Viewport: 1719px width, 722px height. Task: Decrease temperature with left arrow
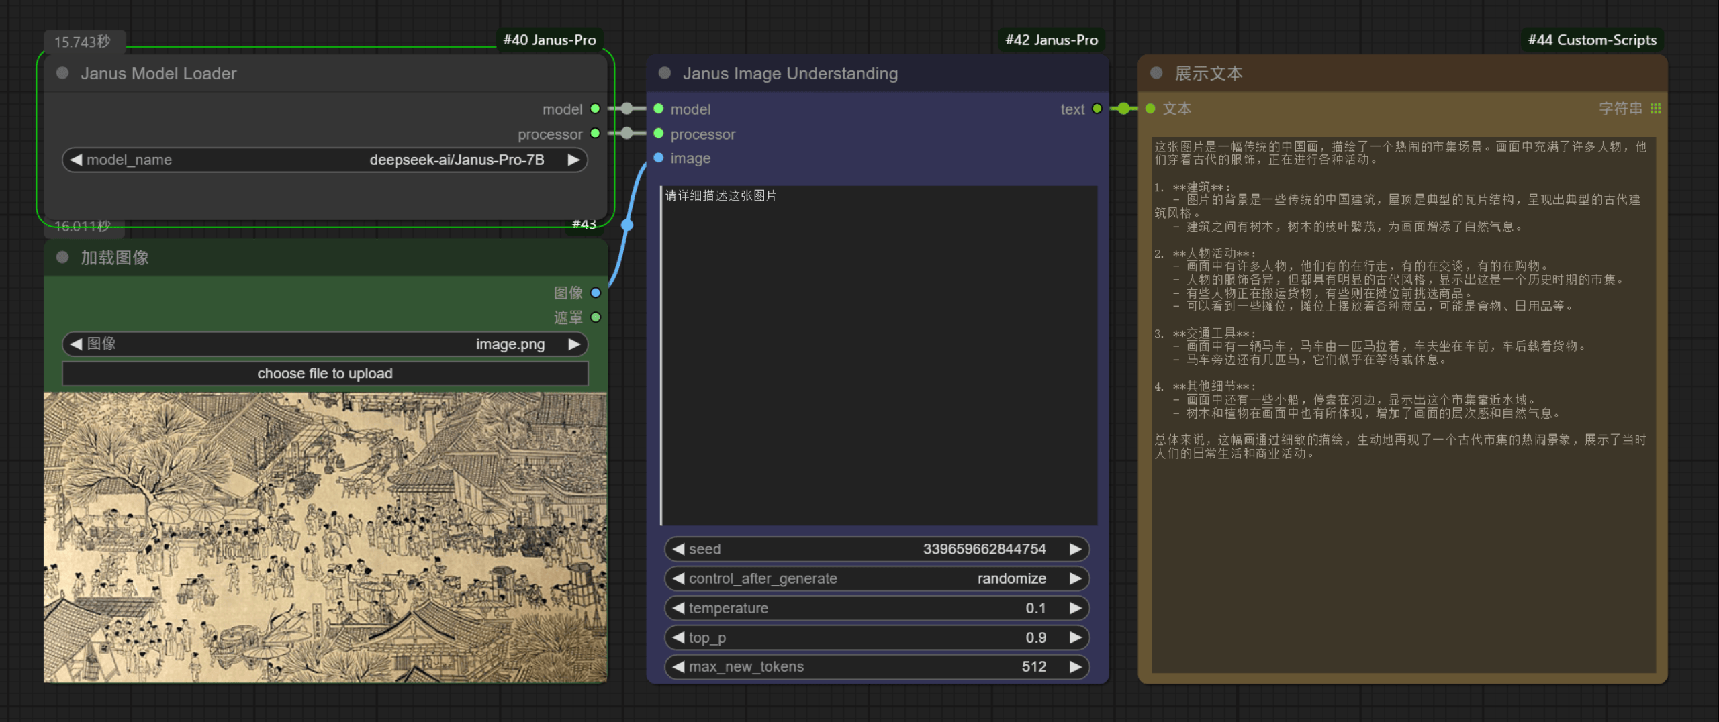678,608
